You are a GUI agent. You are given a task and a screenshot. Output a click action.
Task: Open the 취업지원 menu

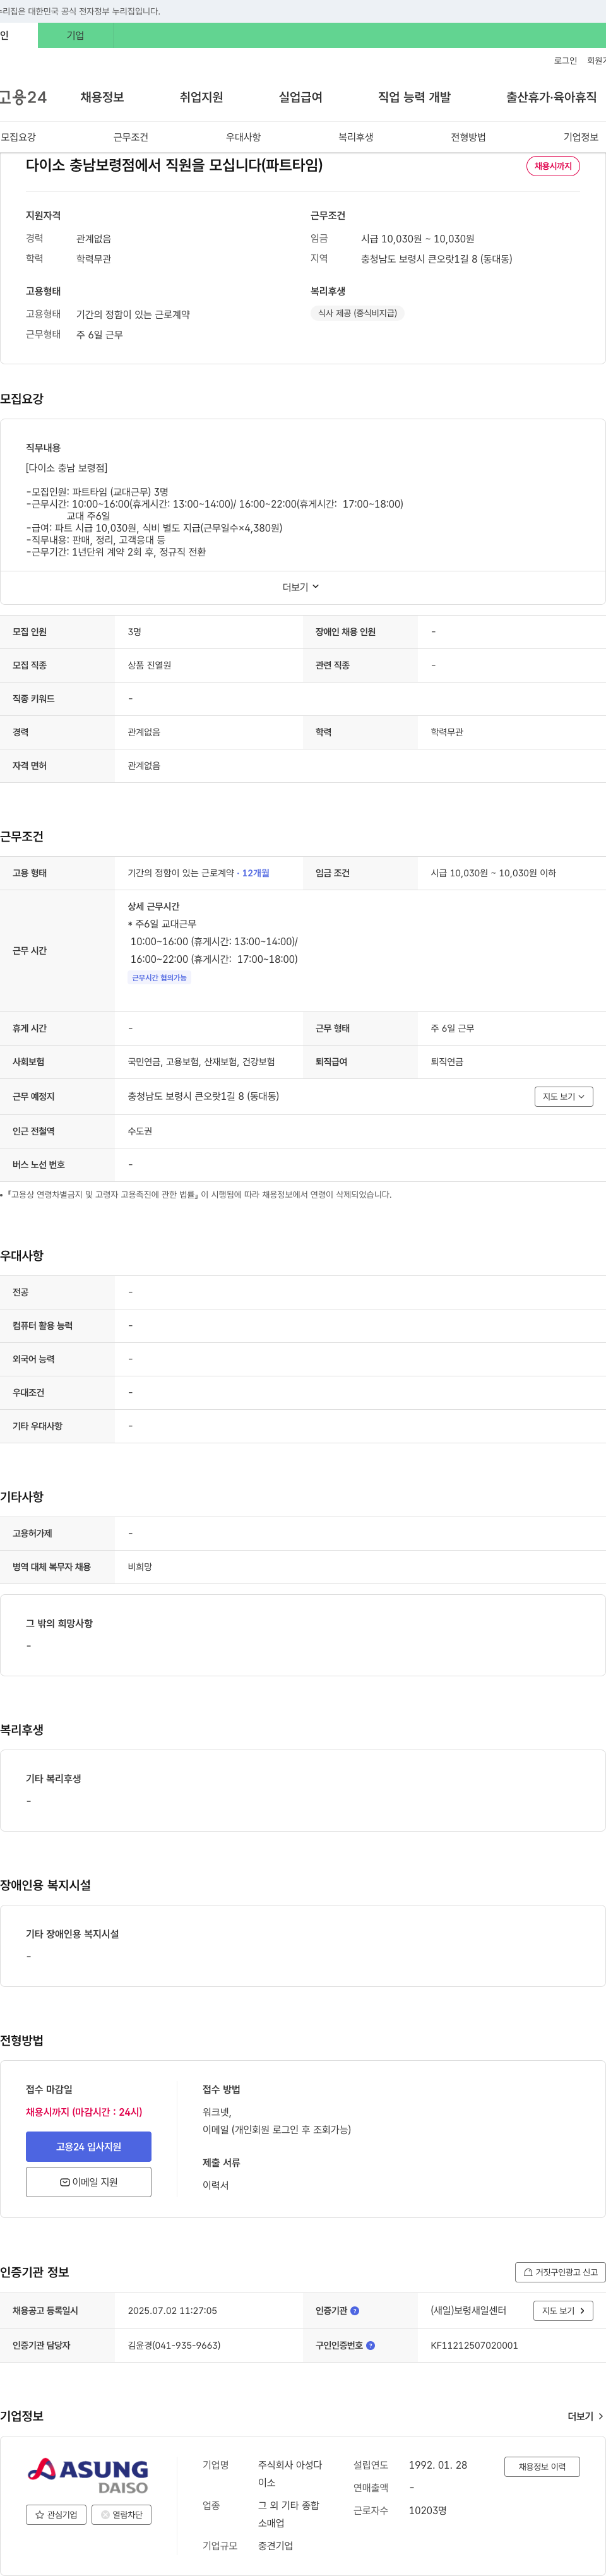201,97
